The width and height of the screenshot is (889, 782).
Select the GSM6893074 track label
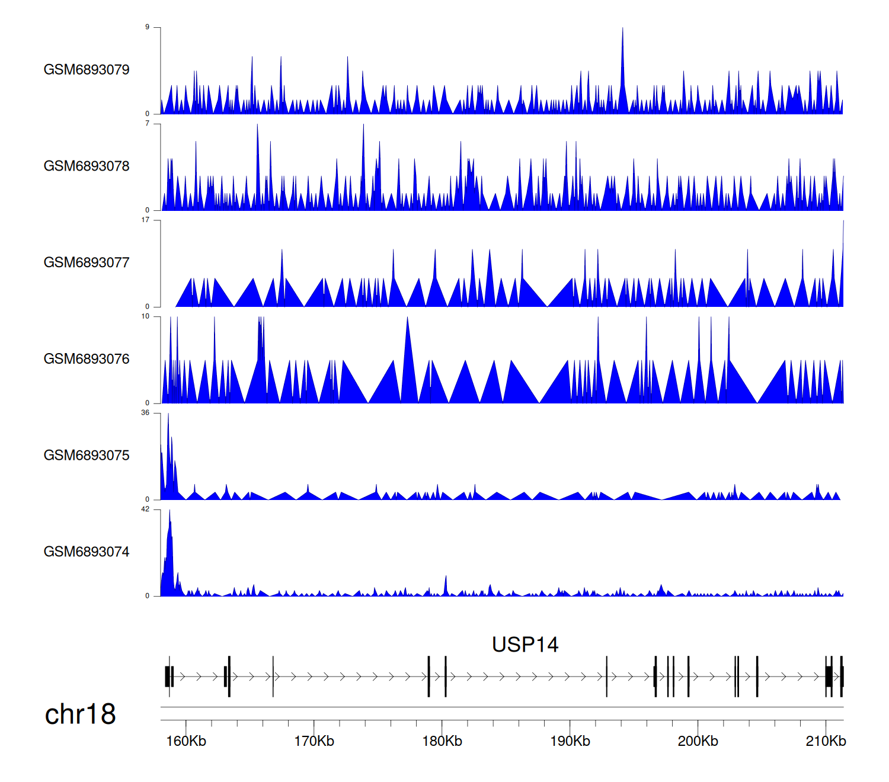click(87, 552)
